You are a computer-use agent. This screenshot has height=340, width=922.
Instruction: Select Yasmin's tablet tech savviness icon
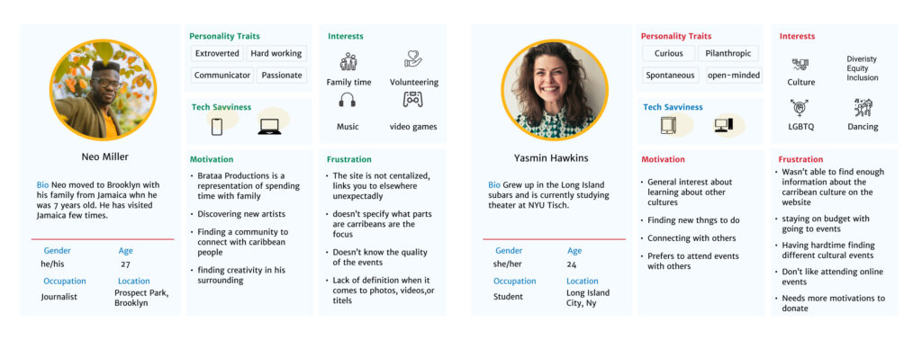pyautogui.click(x=668, y=126)
